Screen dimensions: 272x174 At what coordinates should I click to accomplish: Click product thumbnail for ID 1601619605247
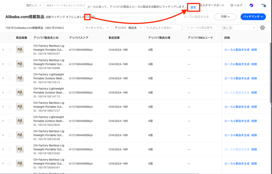(20, 50)
